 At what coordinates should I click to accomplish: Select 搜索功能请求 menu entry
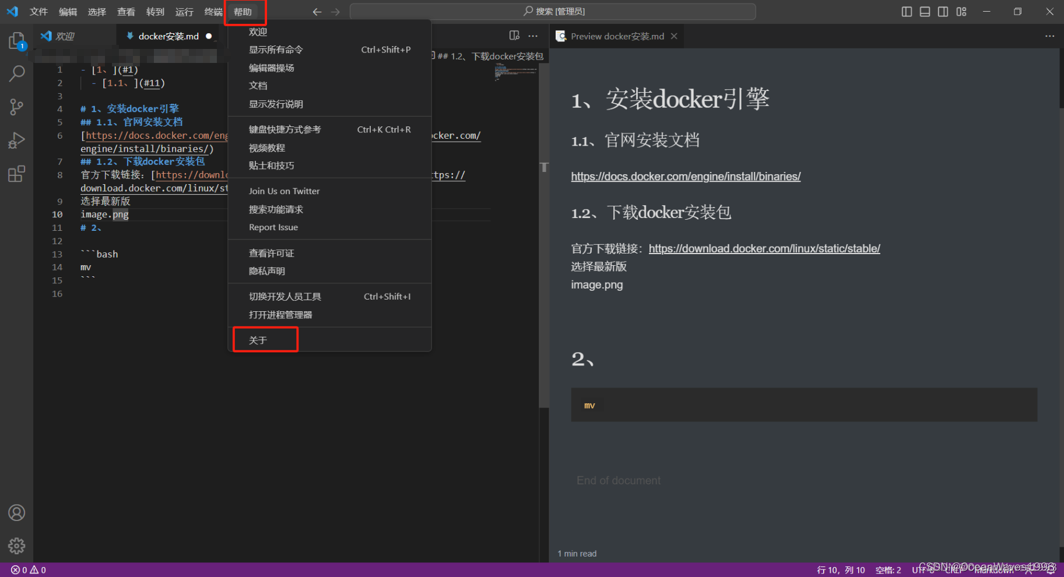329,209
